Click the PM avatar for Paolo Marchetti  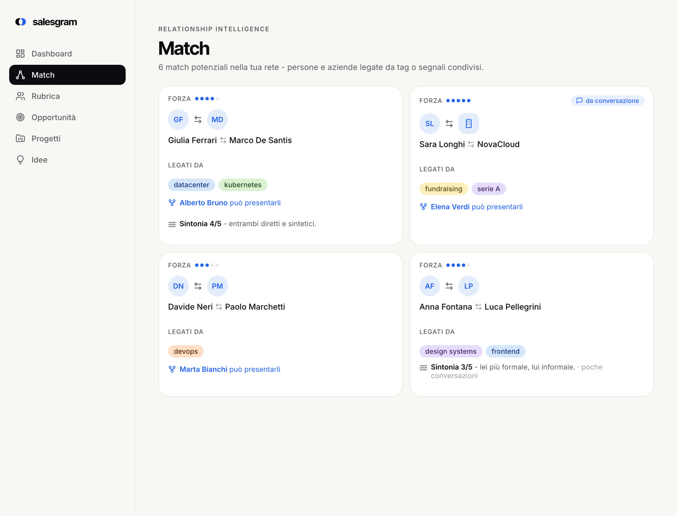[x=217, y=286]
